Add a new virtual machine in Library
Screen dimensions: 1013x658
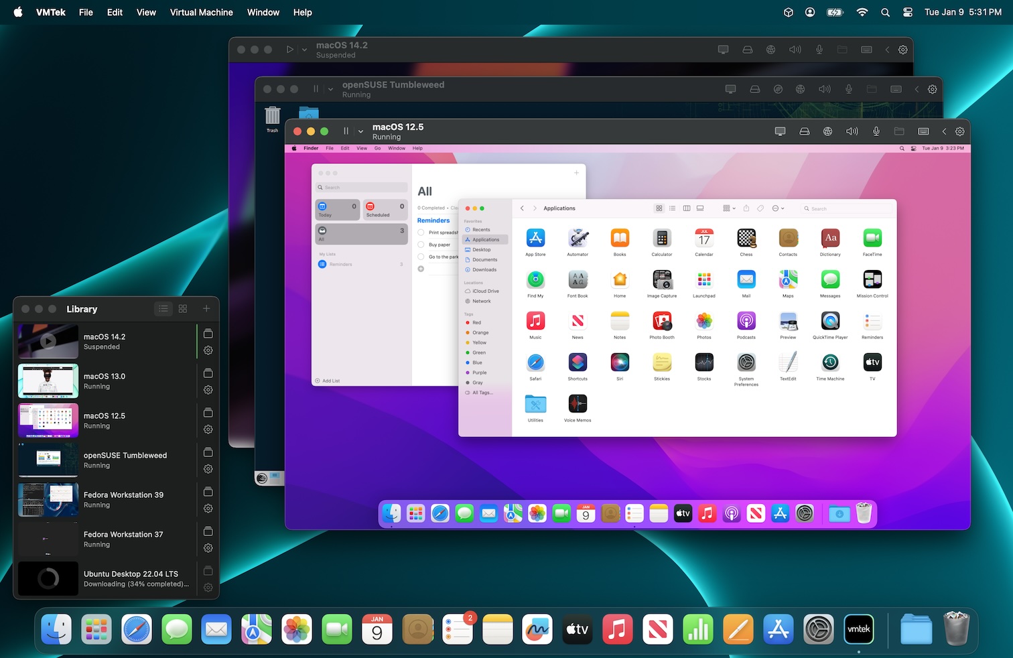[206, 309]
